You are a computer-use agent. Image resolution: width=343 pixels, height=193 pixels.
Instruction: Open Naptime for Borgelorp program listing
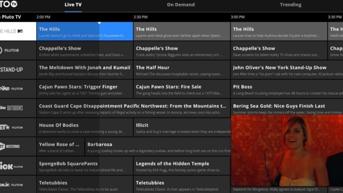click(279, 190)
